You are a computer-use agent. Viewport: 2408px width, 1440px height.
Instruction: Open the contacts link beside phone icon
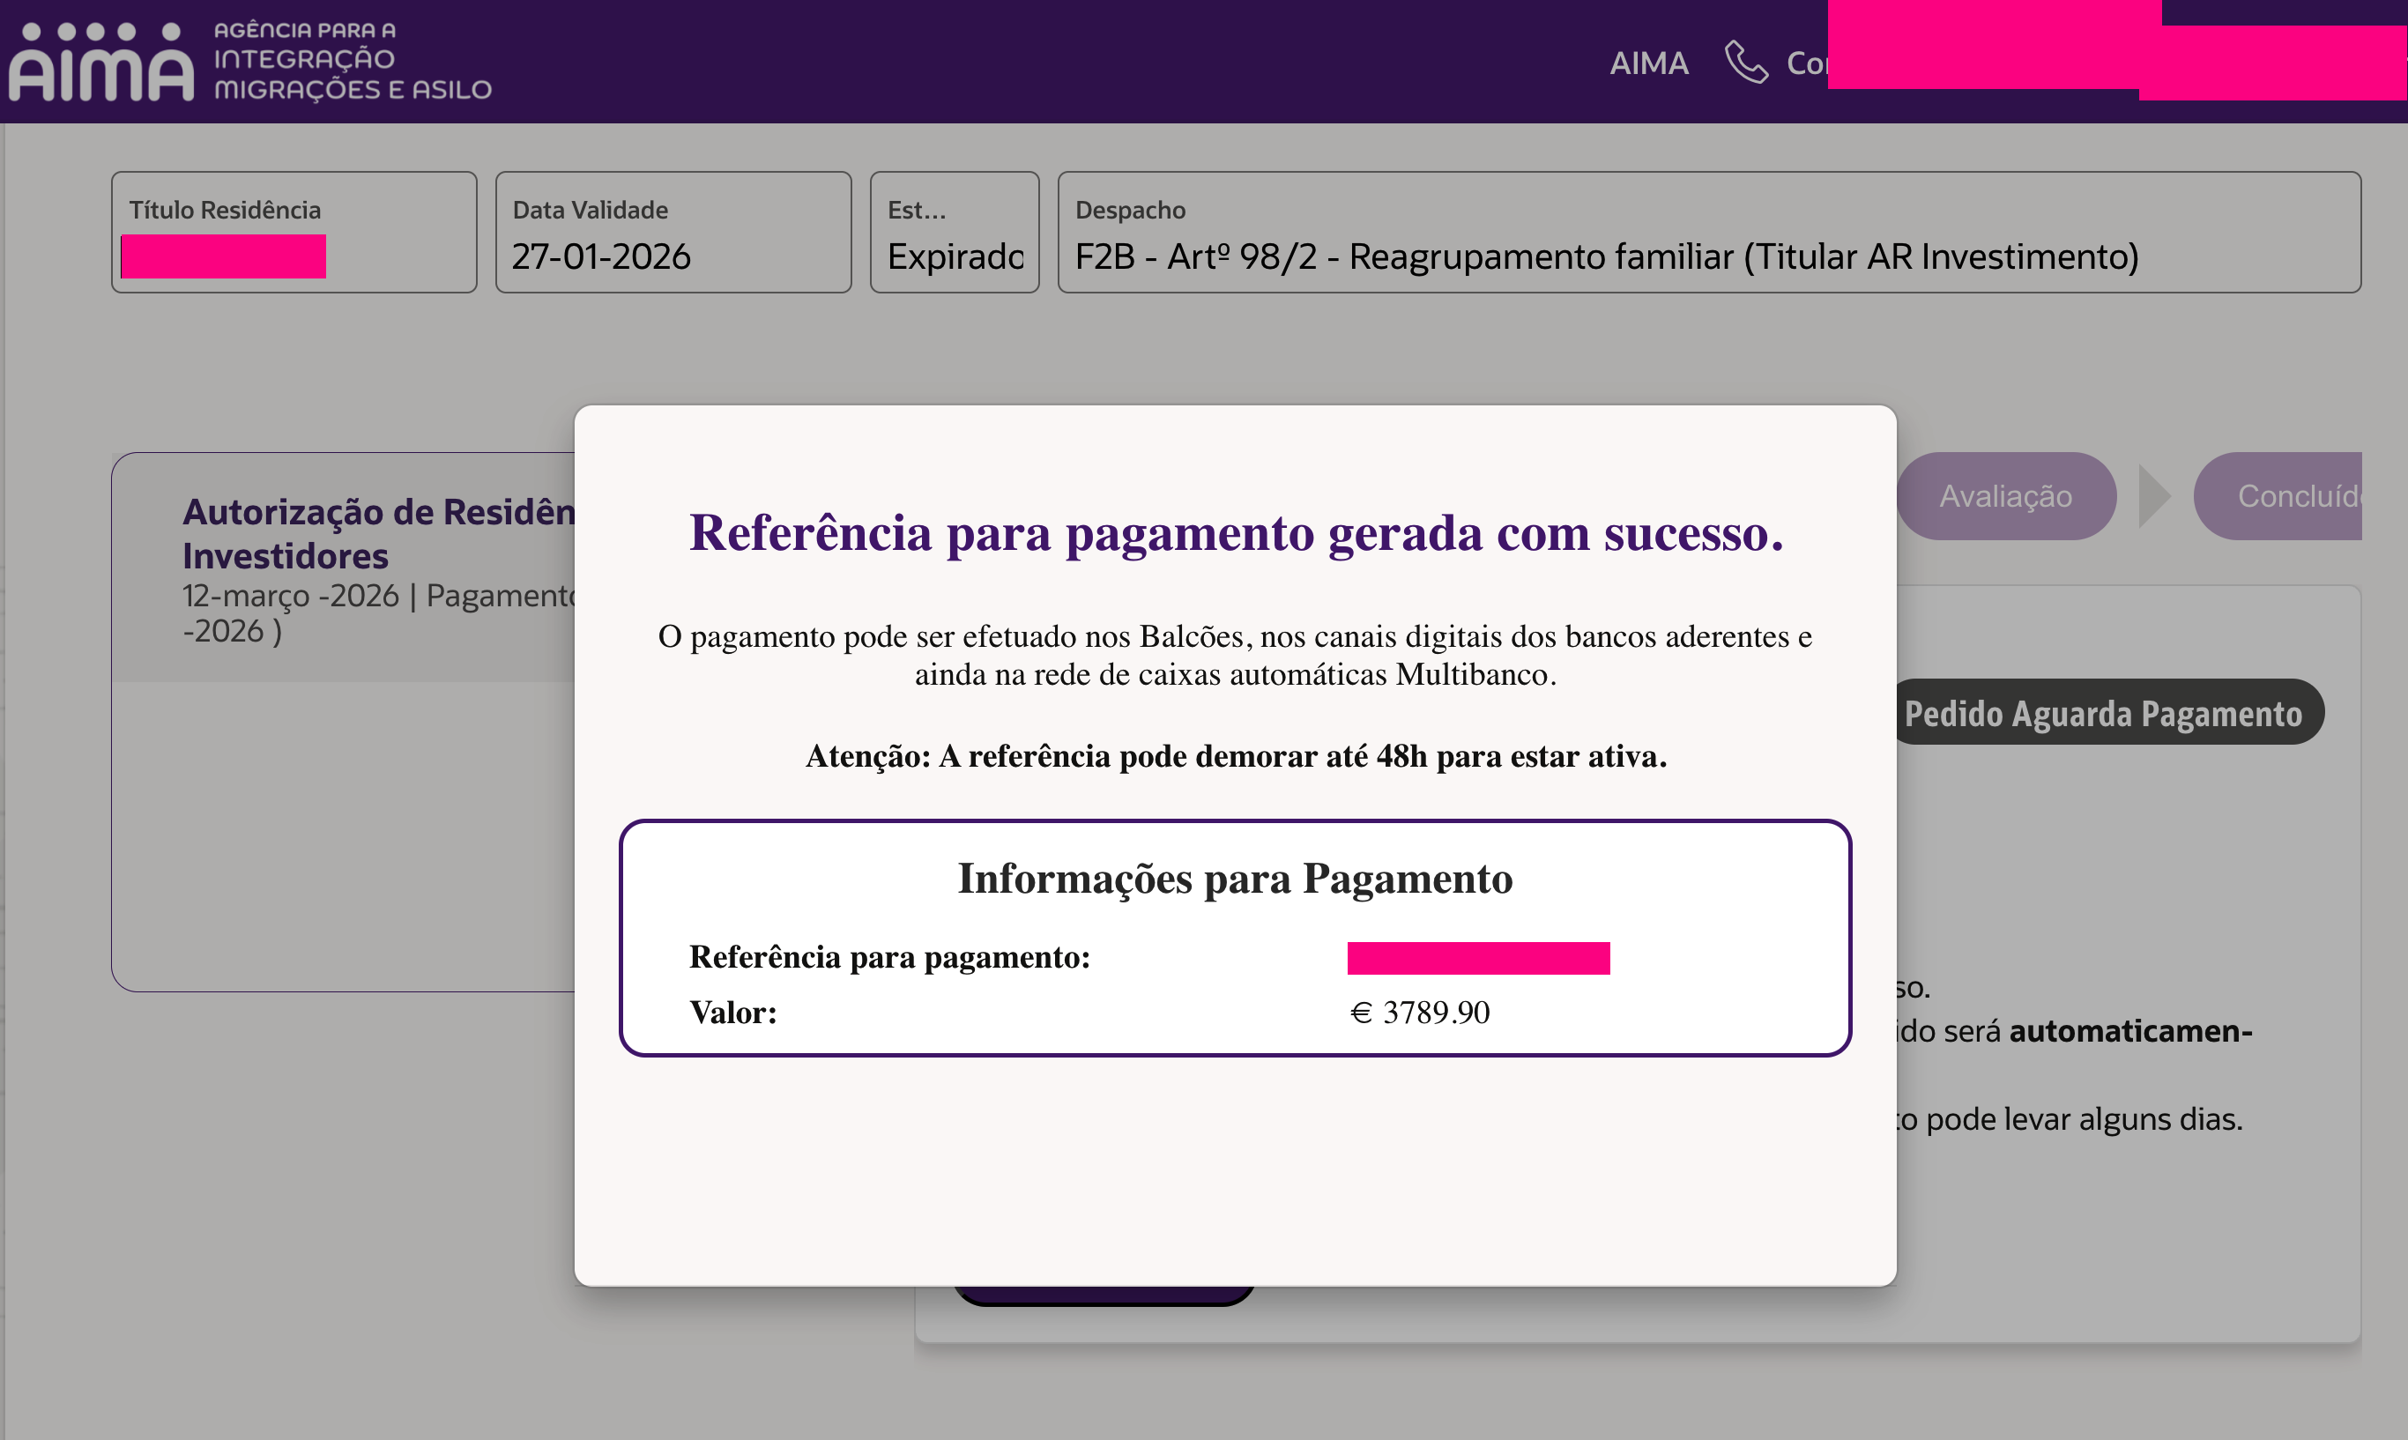[x=1807, y=63]
